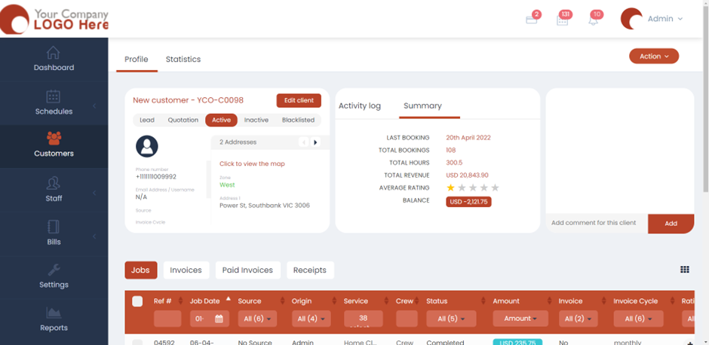Screen dimensions: 709x345
Task: Toggle the grid column view icon
Action: pyautogui.click(x=684, y=270)
